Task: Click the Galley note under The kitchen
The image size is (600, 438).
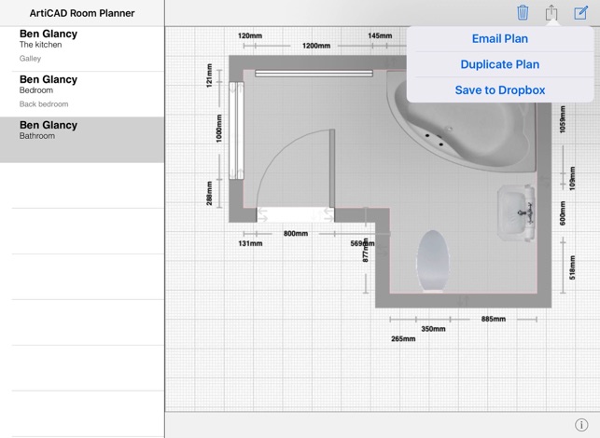Action: pyautogui.click(x=30, y=59)
